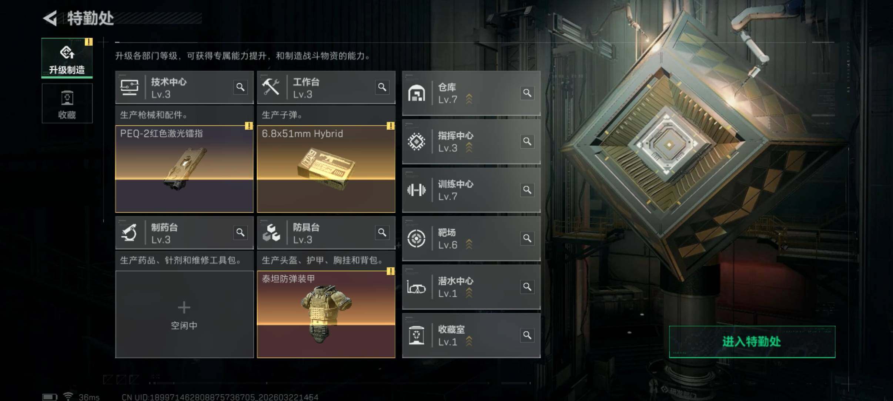Open the magnifier for 技术中心

pos(240,87)
